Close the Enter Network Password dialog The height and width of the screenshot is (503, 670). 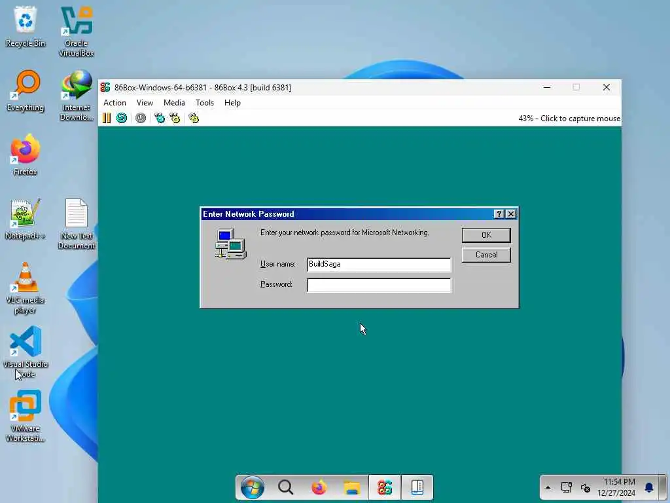point(511,214)
